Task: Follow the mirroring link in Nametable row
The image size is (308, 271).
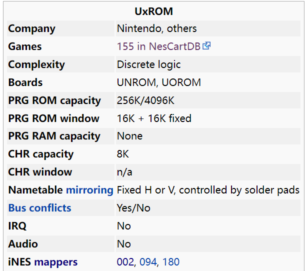Action: tap(89, 190)
